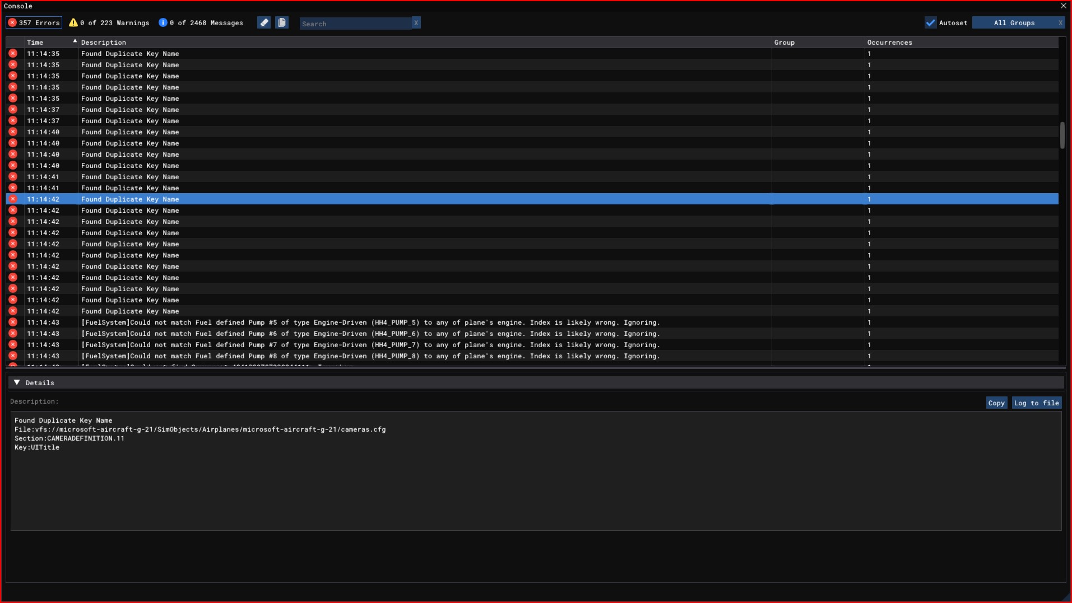
Task: Focus the Search input field
Action: [355, 24]
